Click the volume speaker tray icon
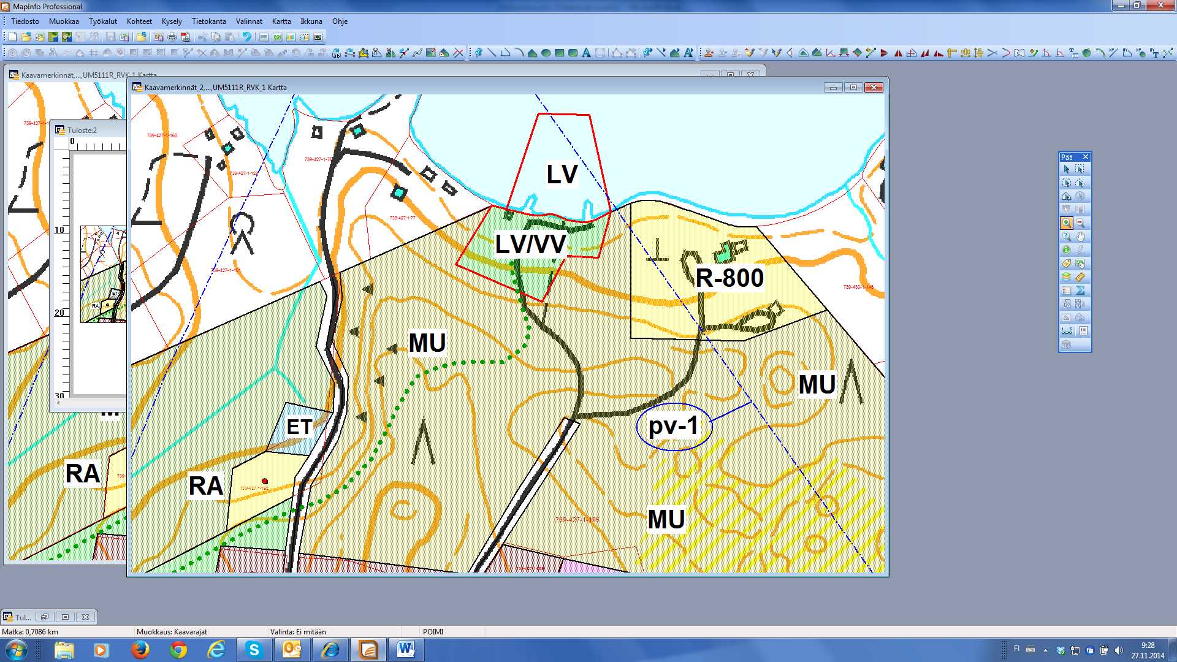1177x662 pixels. (1119, 650)
